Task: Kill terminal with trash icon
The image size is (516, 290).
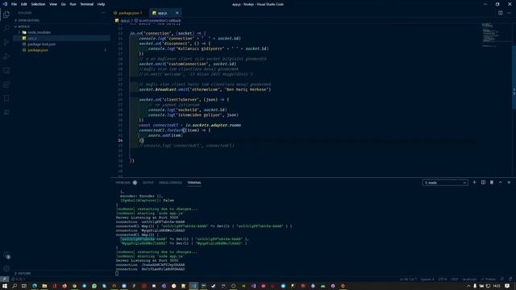Action: (492, 183)
